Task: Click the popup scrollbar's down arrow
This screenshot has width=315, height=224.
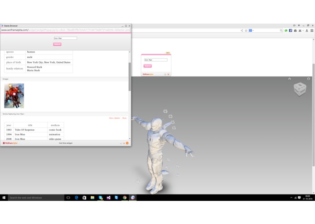Action: point(130,139)
